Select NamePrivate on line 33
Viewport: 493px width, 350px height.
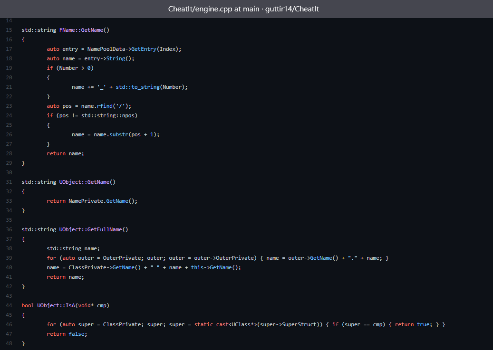tap(86, 201)
